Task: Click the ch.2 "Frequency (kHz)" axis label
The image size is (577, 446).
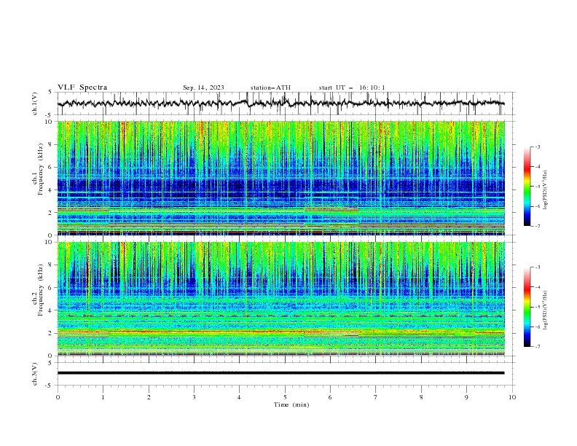Action: click(42, 290)
